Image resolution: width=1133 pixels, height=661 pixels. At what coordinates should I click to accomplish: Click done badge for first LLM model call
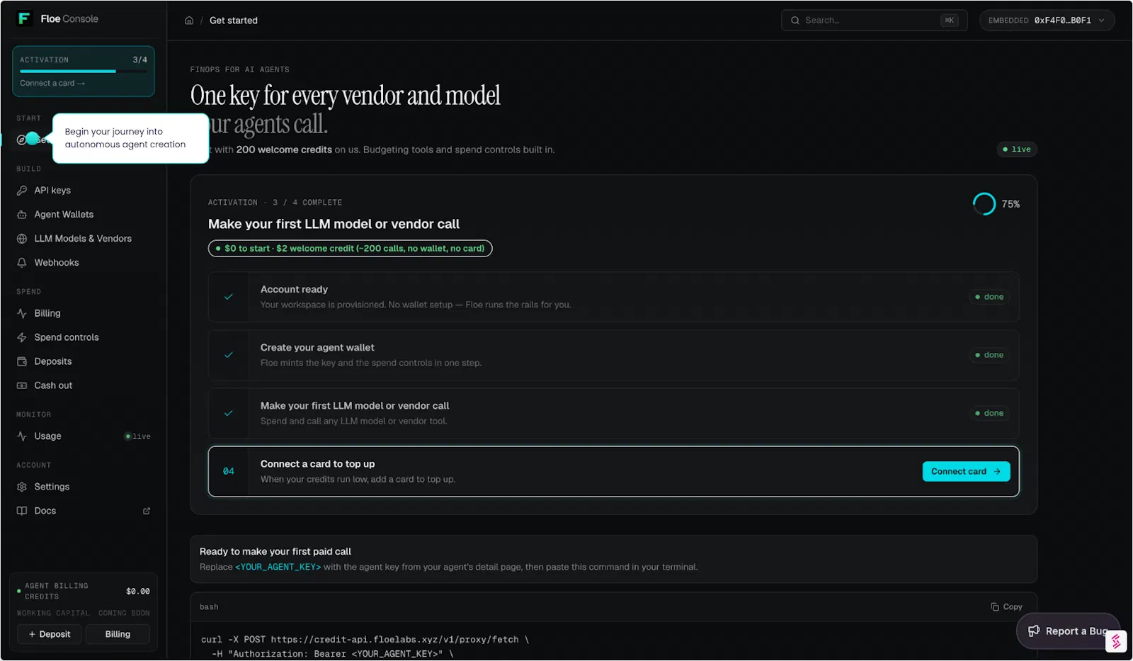(989, 413)
